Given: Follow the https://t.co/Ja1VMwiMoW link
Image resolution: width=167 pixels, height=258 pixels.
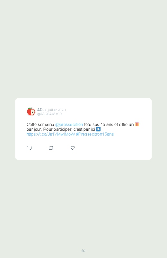Looking at the screenshot, I should 51,134.
